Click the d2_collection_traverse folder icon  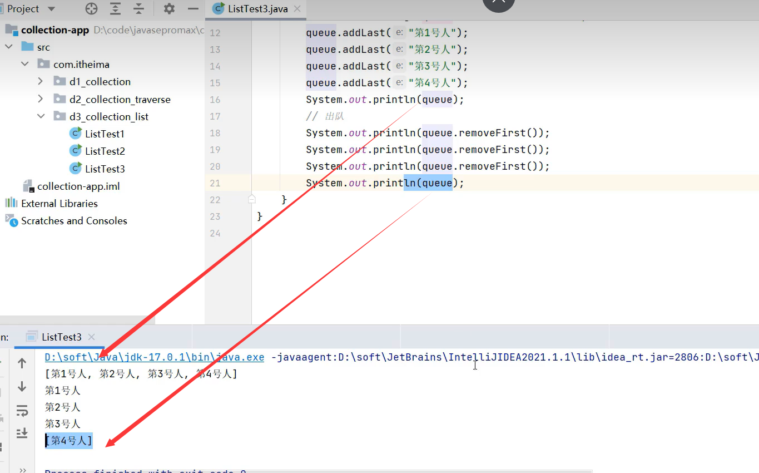tap(59, 99)
